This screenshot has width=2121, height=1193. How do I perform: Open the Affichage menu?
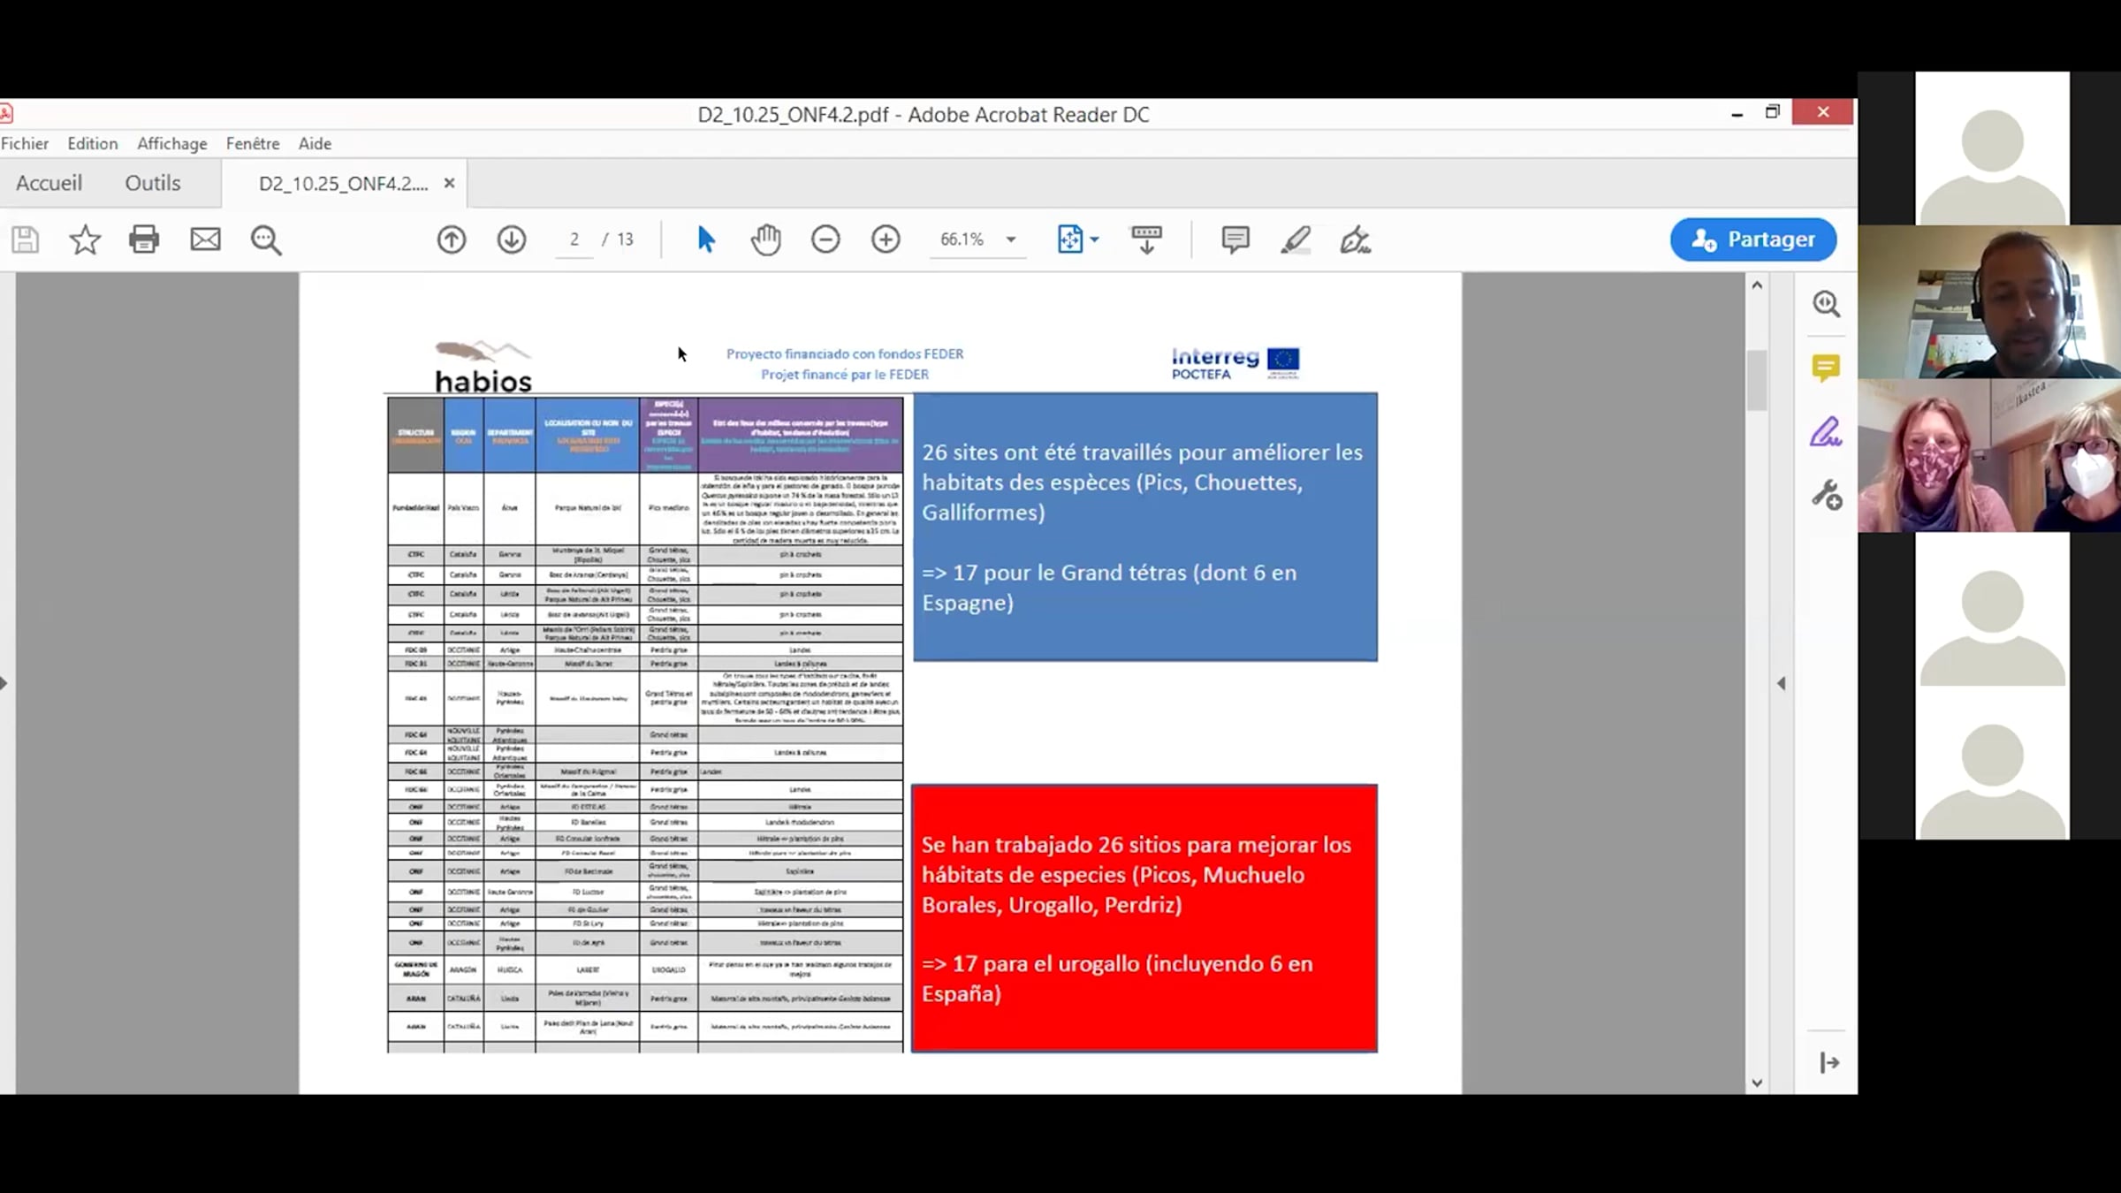pos(171,143)
